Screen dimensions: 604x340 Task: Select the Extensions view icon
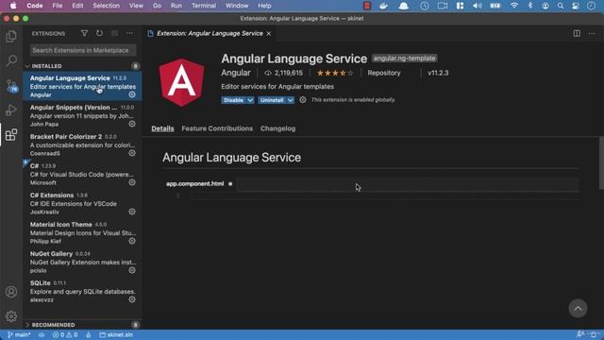[x=11, y=135]
